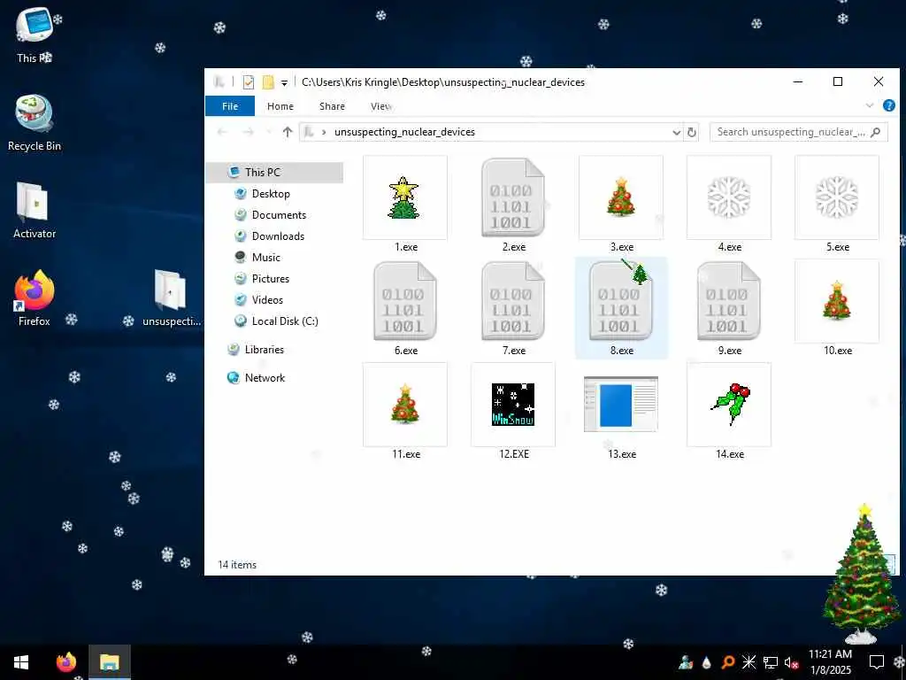Image resolution: width=906 pixels, height=680 pixels.
Task: Select the Firefox desktop shortcut
Action: pos(35,298)
